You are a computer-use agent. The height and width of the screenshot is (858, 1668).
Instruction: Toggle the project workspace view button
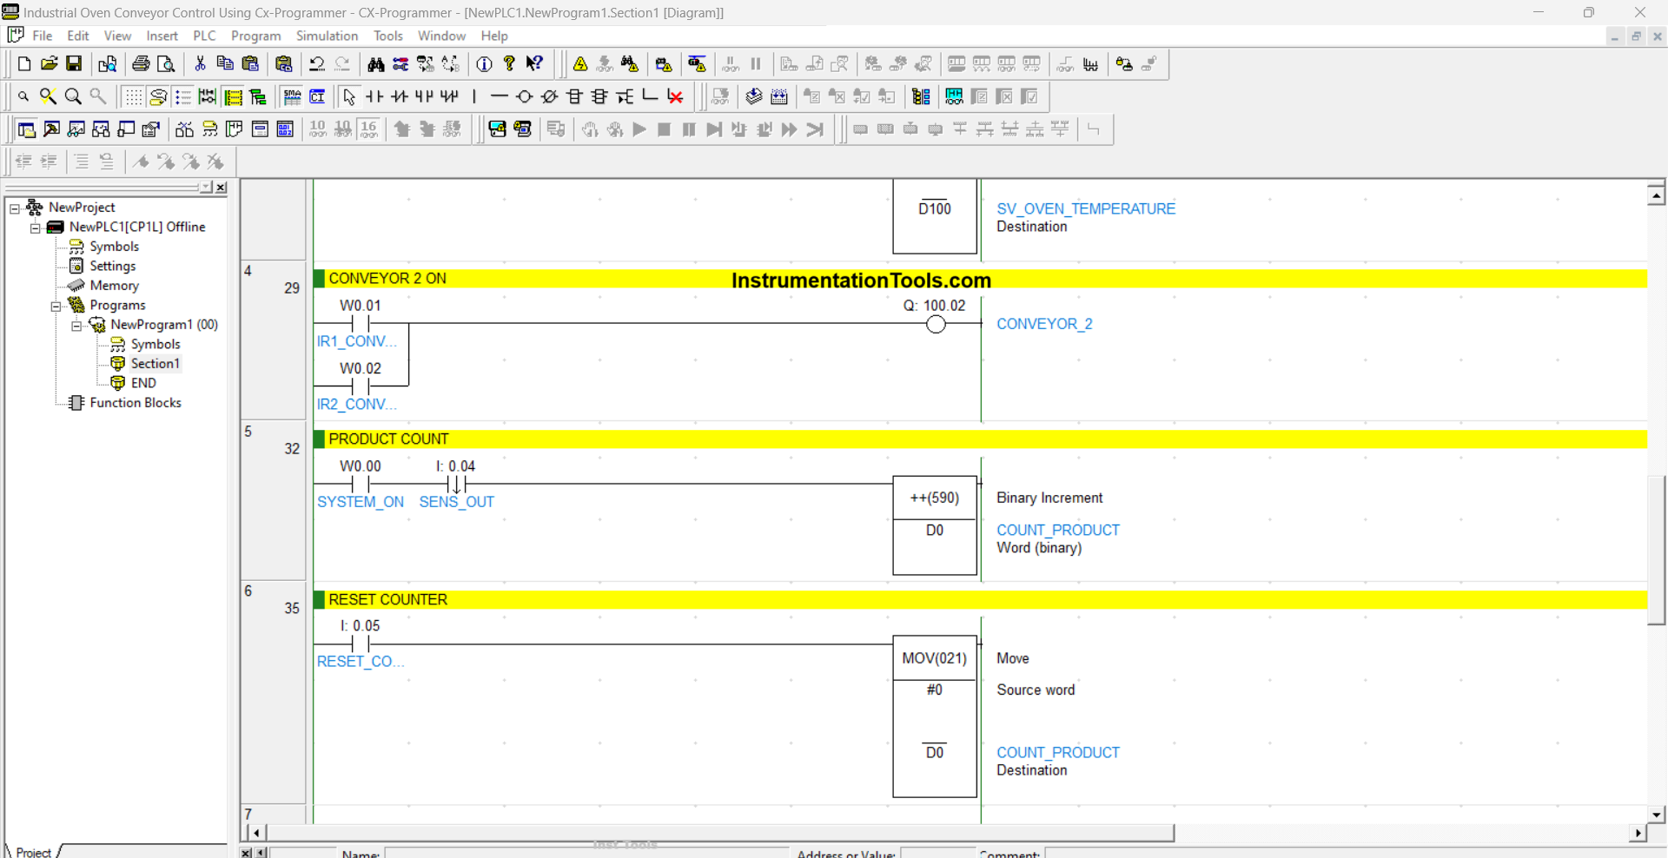(27, 129)
